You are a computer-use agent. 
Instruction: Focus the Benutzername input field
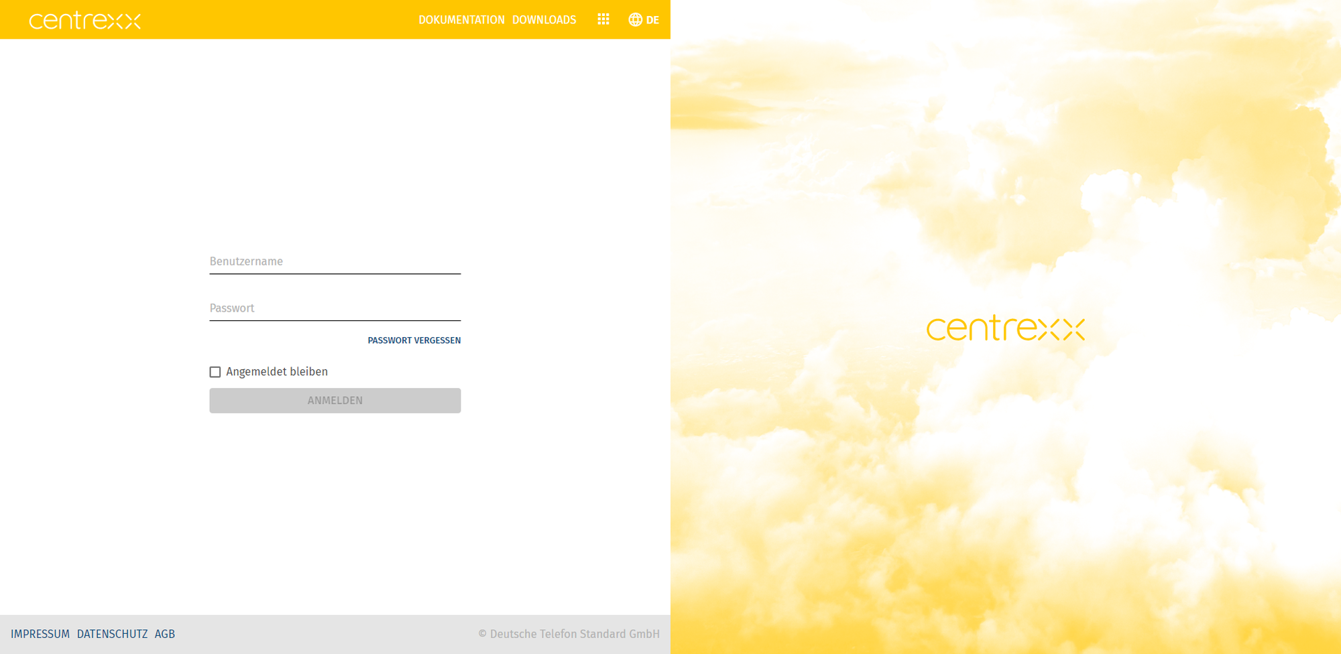click(335, 261)
